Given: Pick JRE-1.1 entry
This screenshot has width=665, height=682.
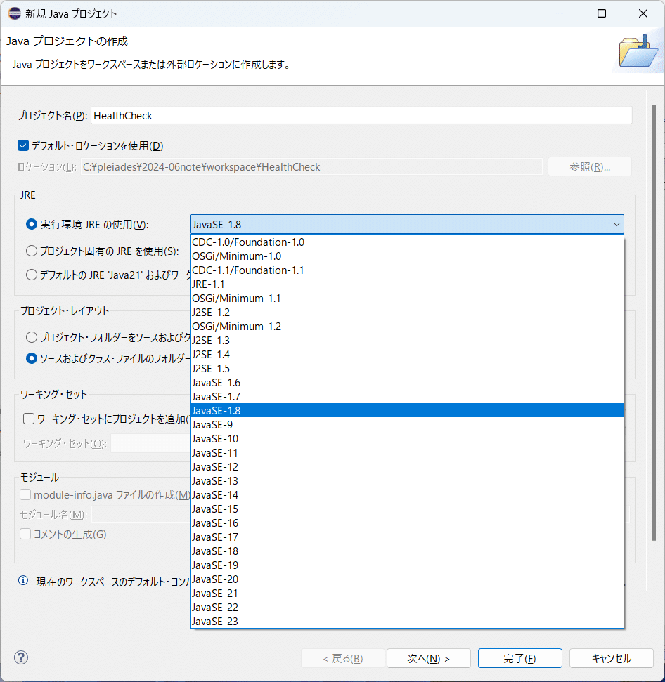Looking at the screenshot, I should pyautogui.click(x=406, y=284).
